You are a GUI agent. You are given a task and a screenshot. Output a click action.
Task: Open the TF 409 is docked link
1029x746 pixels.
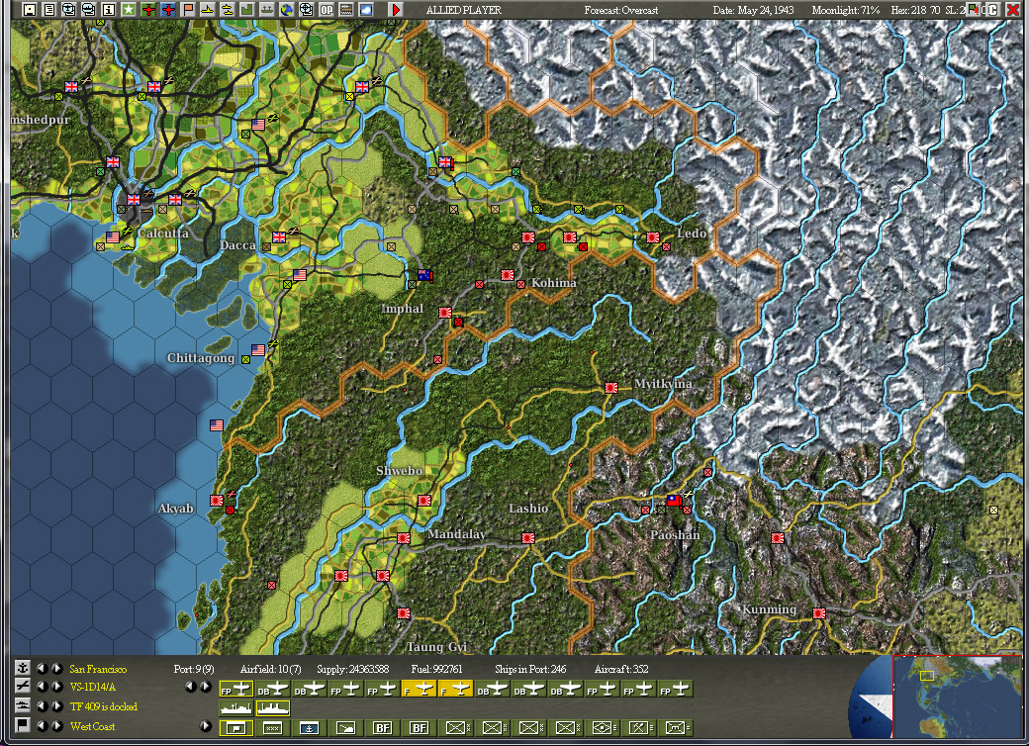pos(104,706)
